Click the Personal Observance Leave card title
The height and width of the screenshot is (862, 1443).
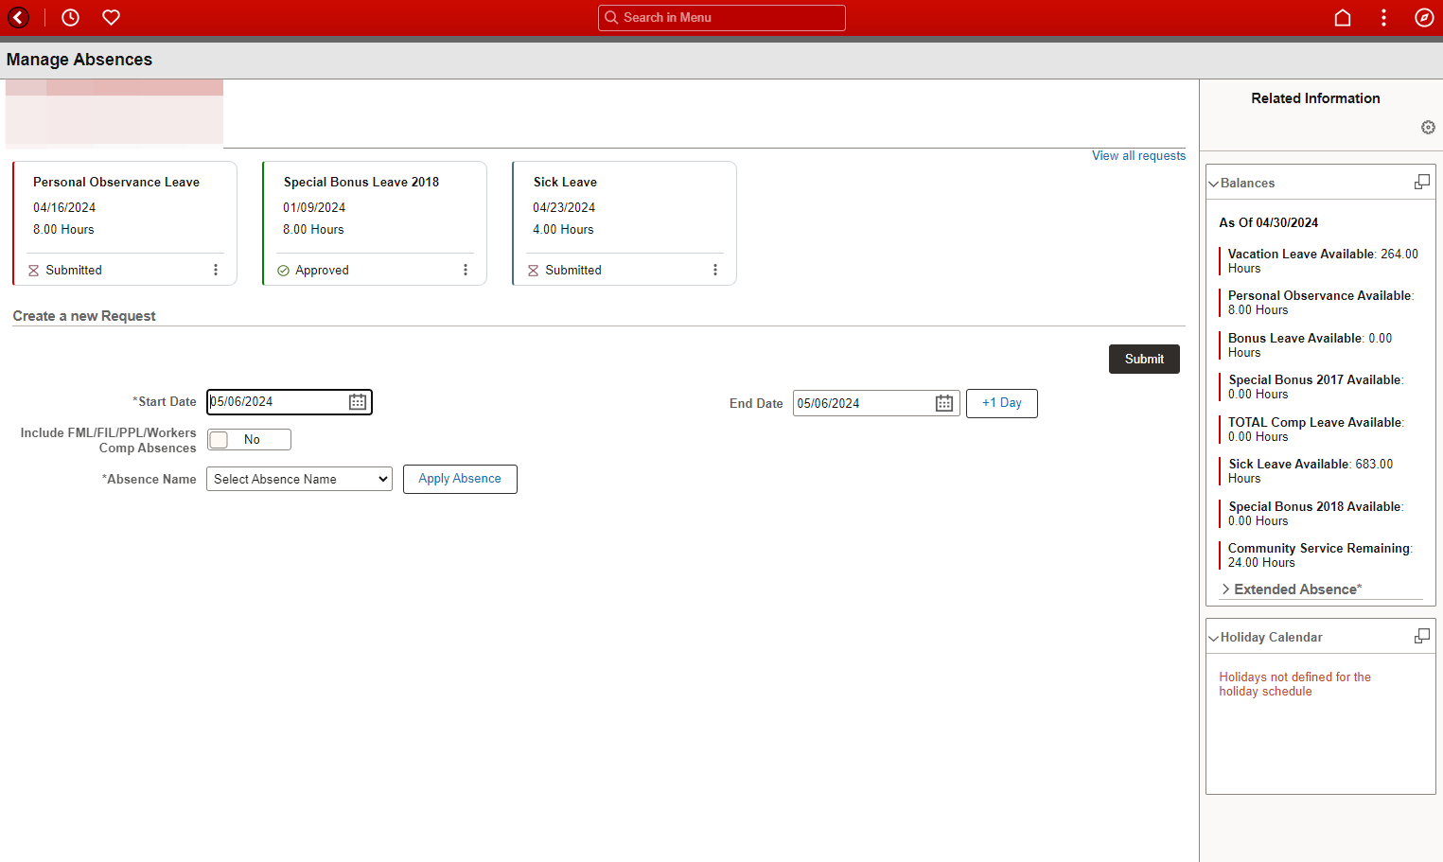[x=116, y=182]
